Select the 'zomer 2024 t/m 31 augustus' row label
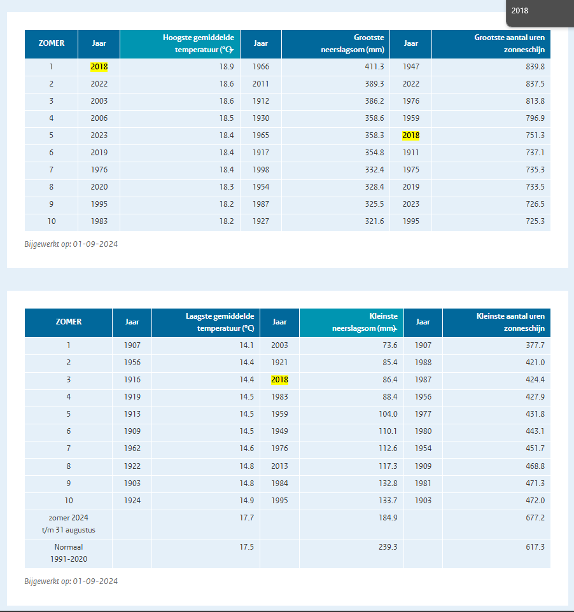The width and height of the screenshot is (574, 612). point(69,524)
